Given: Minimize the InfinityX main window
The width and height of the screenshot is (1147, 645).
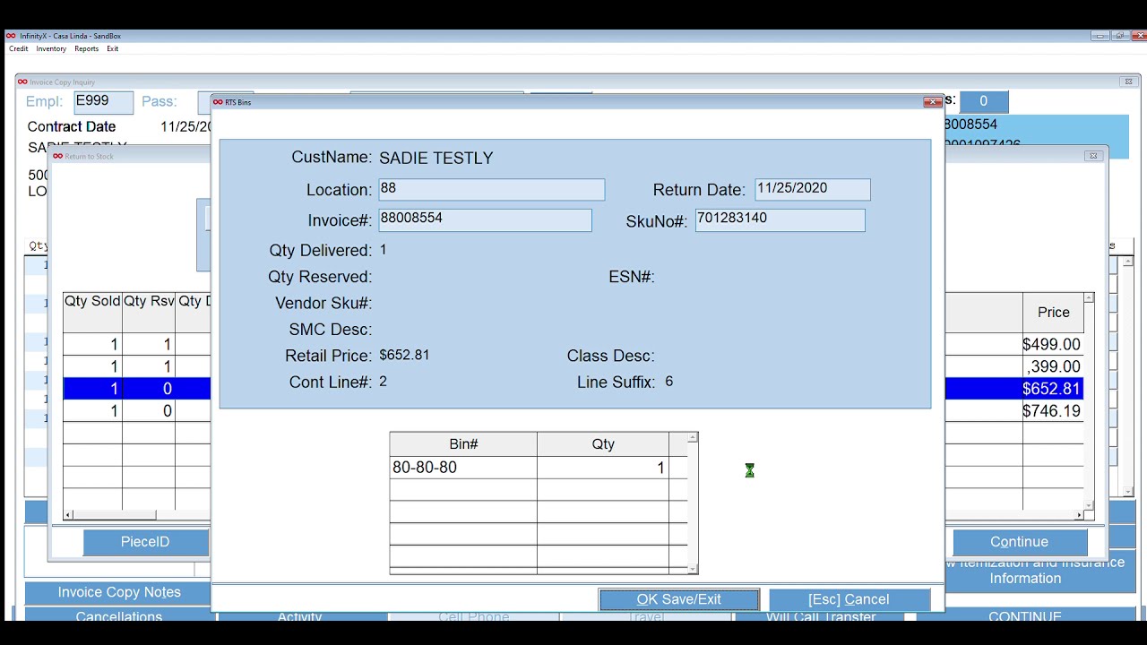Looking at the screenshot, I should (1100, 36).
